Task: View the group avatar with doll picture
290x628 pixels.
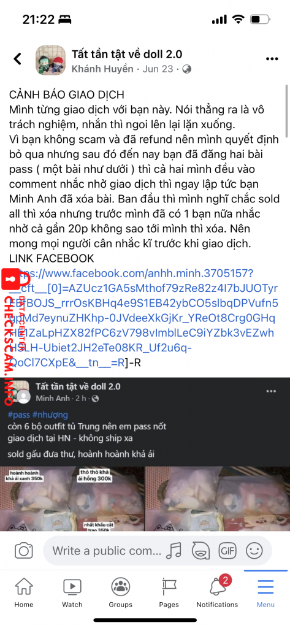Action: point(50,60)
